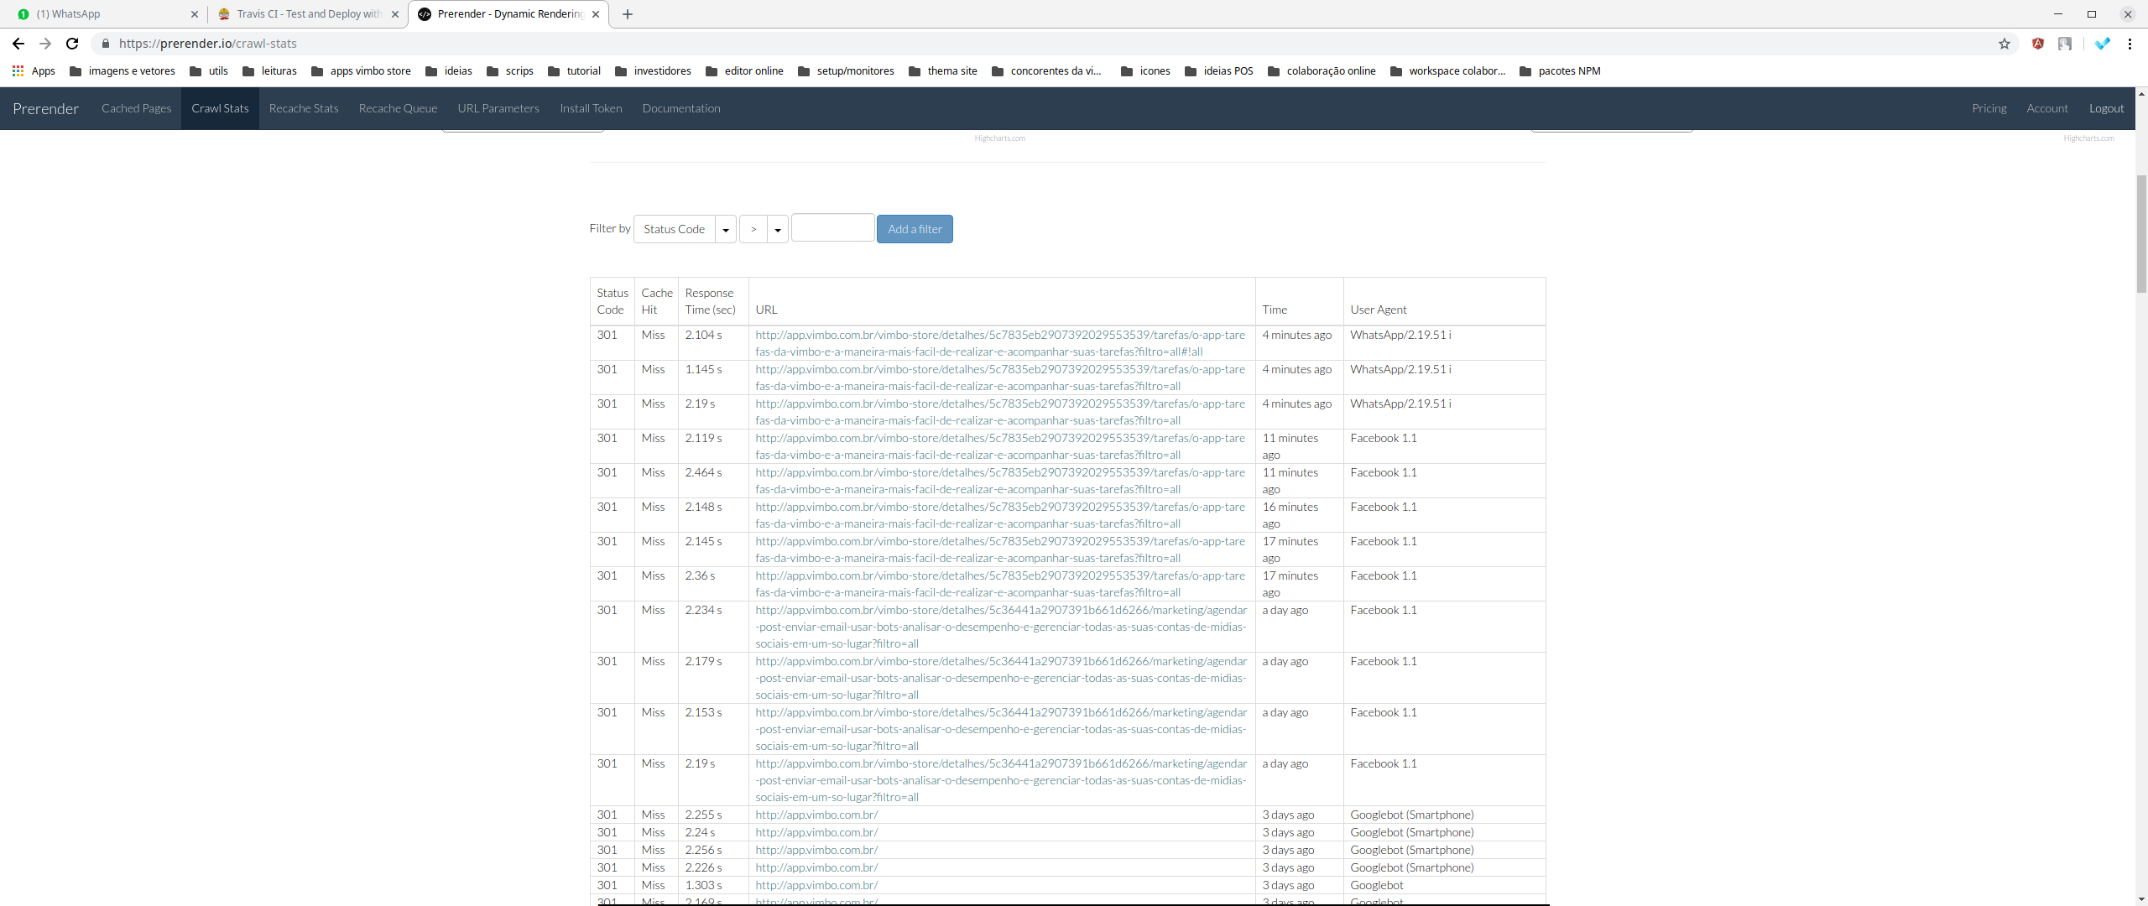The image size is (2148, 906).
Task: Reload the page with the refresh icon
Action: pyautogui.click(x=72, y=44)
